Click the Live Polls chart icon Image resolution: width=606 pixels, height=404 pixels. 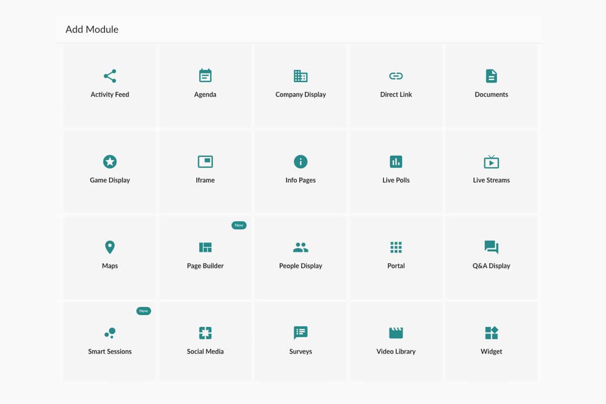point(396,162)
